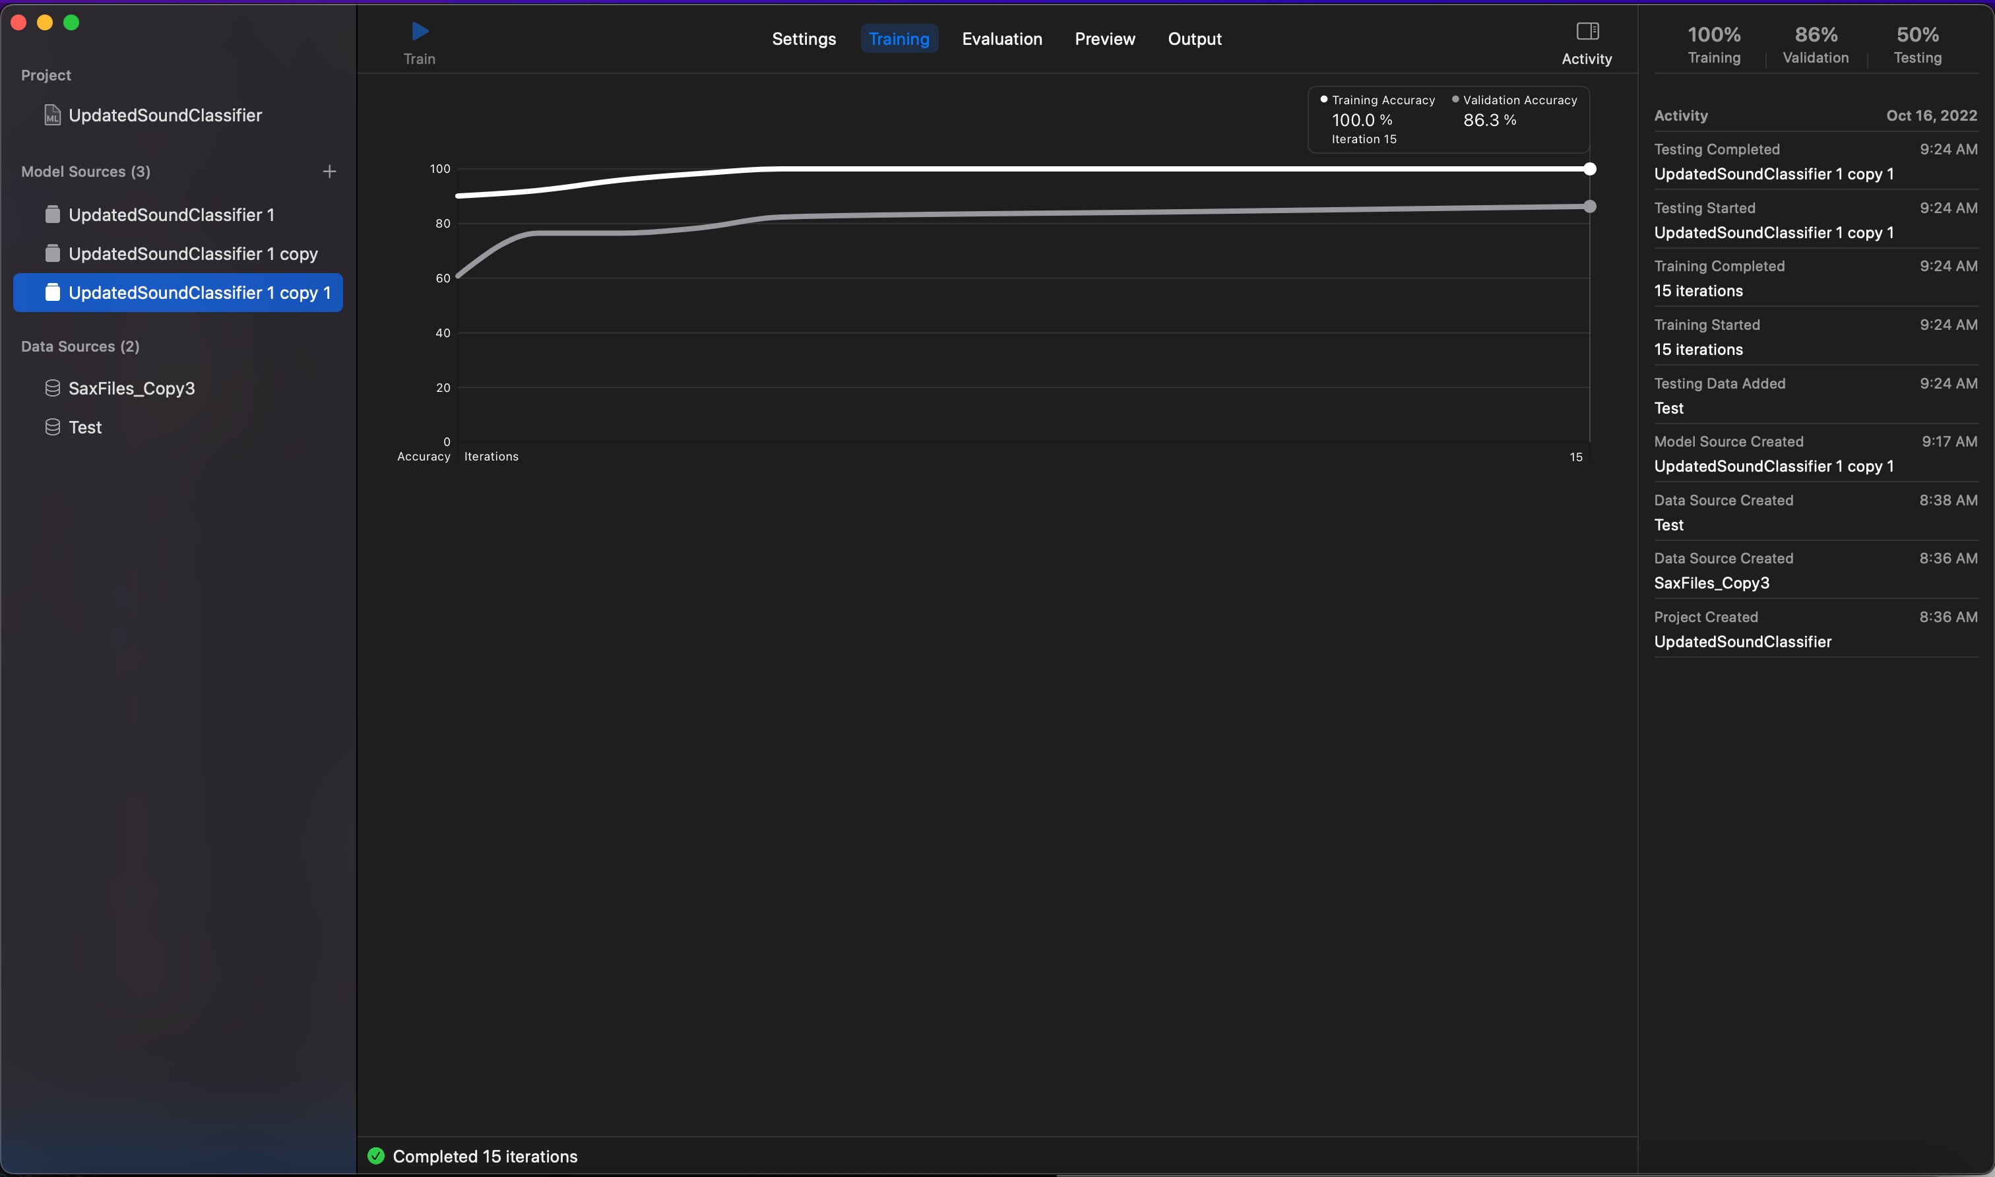Go to the Output tab
1995x1177 pixels.
click(1194, 39)
